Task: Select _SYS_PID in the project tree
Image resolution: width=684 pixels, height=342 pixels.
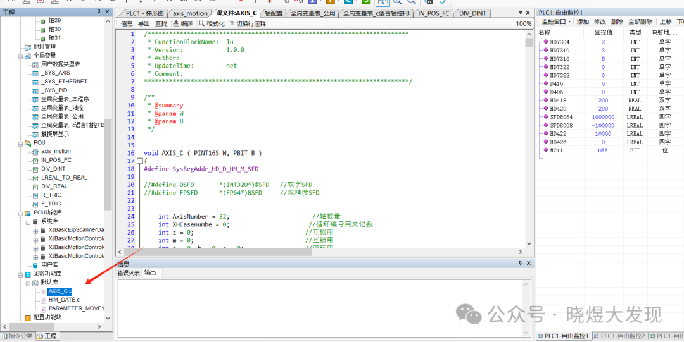Action: click(x=54, y=90)
